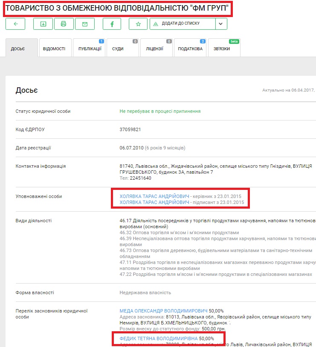Click the back arrow button
This screenshot has height=347, width=316.
click(15, 24)
